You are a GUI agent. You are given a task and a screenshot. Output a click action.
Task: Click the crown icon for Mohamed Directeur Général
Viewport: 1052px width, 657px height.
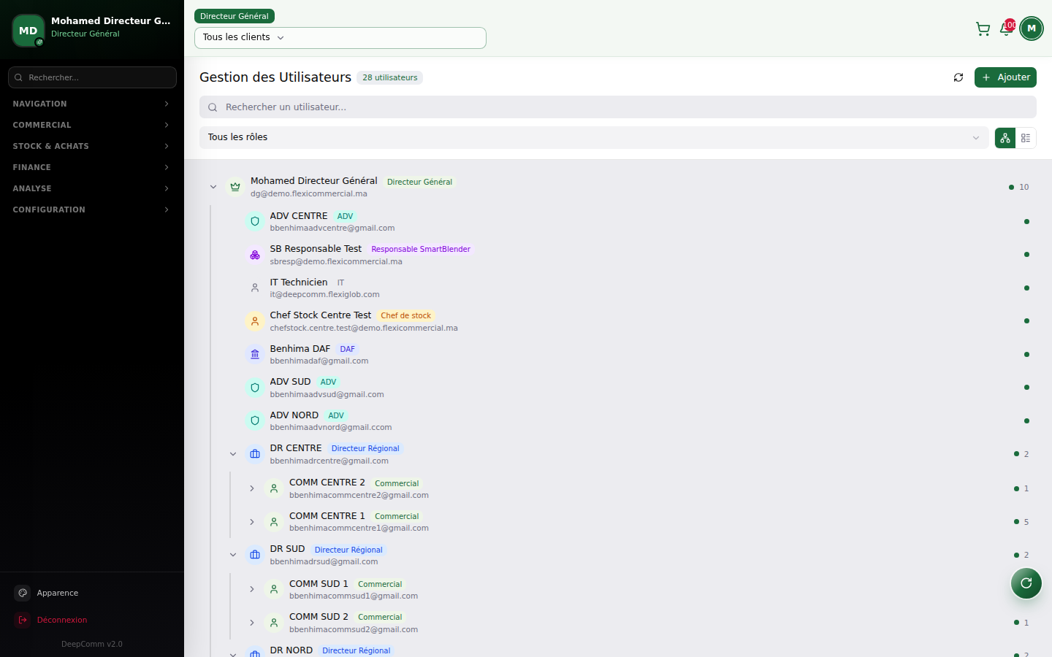click(x=235, y=187)
